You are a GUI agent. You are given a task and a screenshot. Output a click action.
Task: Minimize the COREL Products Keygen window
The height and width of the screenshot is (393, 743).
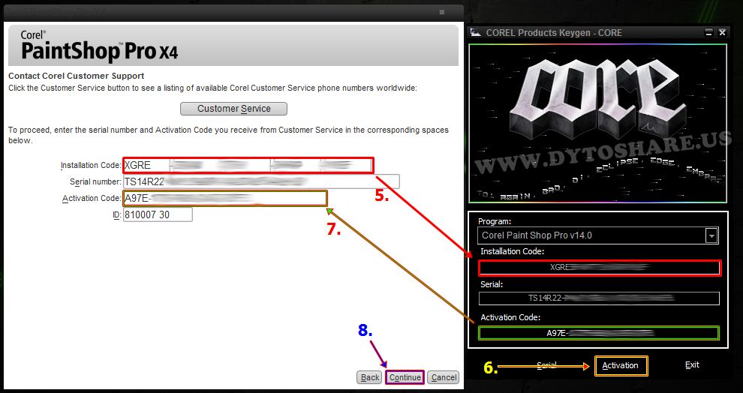[x=709, y=33]
